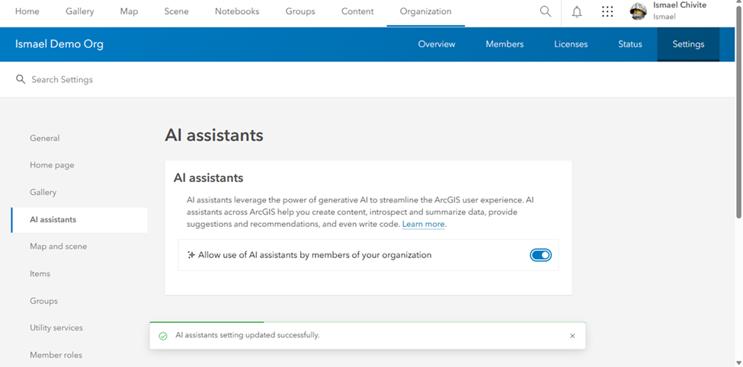This screenshot has height=367, width=743.
Task: Open Notebooks from the top navigation
Action: pos(237,11)
